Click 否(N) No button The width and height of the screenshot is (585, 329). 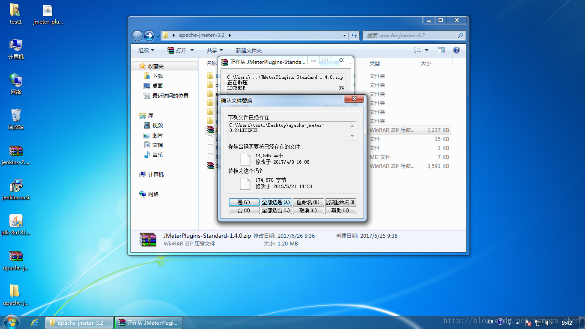click(244, 210)
